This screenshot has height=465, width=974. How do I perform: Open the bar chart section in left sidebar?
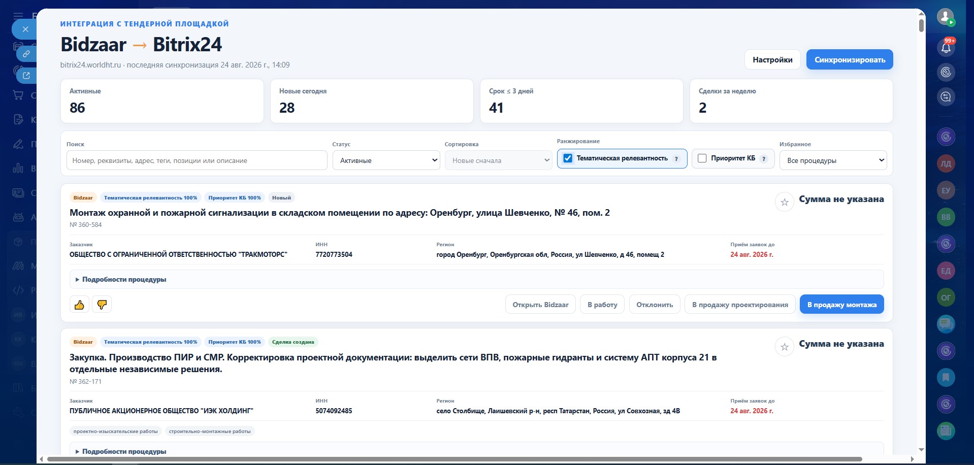coord(18,168)
